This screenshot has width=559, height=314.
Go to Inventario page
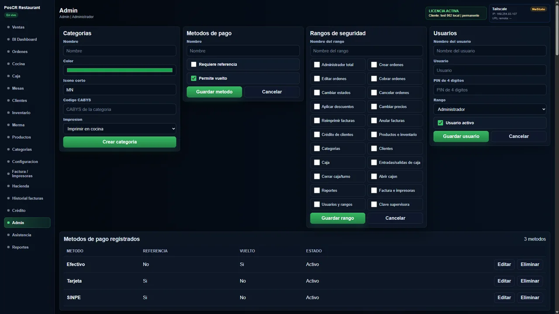(27, 113)
